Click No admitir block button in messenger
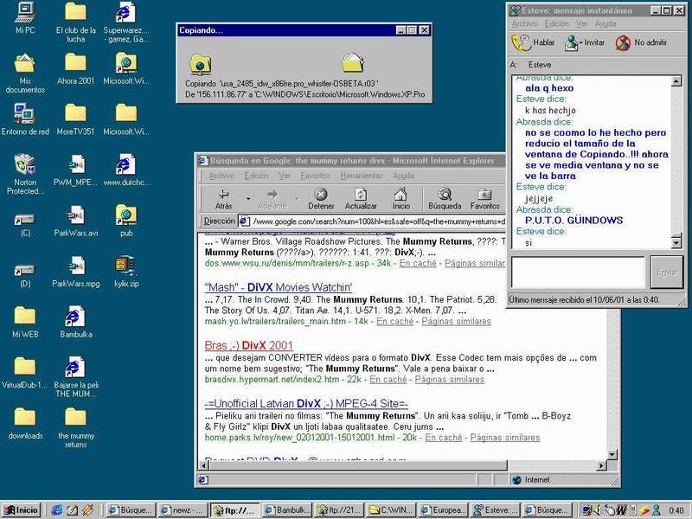The width and height of the screenshot is (692, 519). tap(641, 42)
